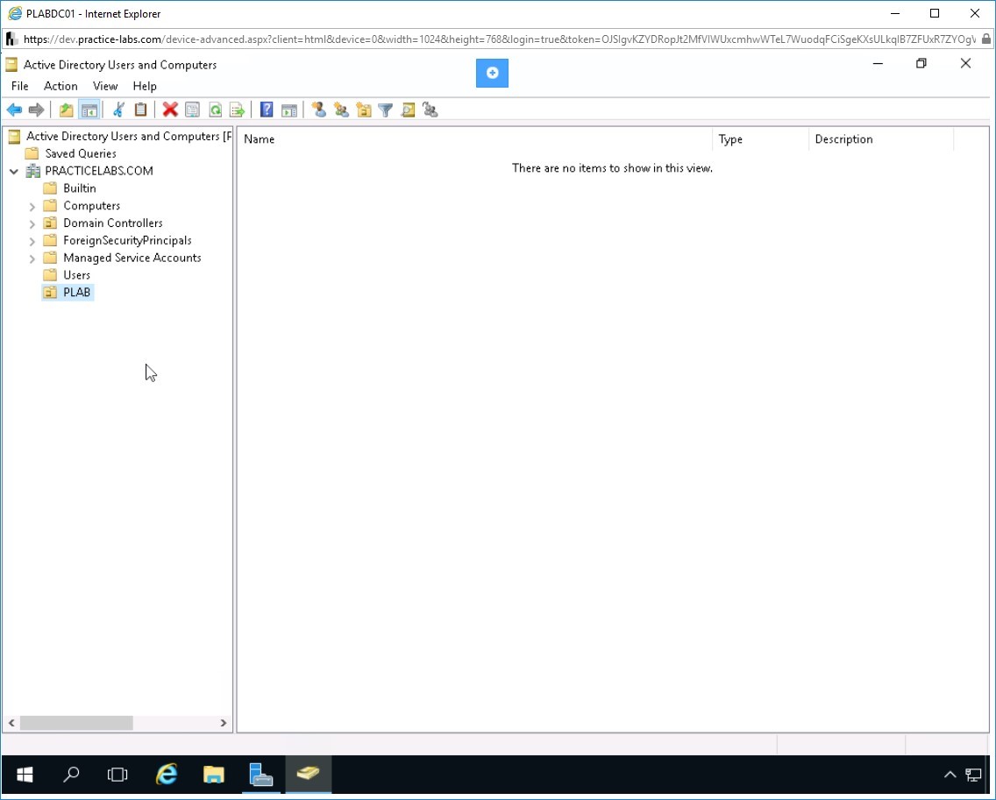Create a new organizational unit icon
Viewport: 996px width, 800px height.
pyautogui.click(x=363, y=110)
